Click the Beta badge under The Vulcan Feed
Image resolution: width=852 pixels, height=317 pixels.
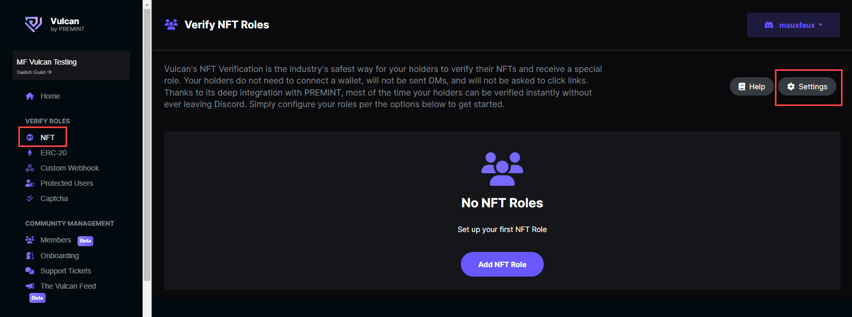[x=37, y=298]
